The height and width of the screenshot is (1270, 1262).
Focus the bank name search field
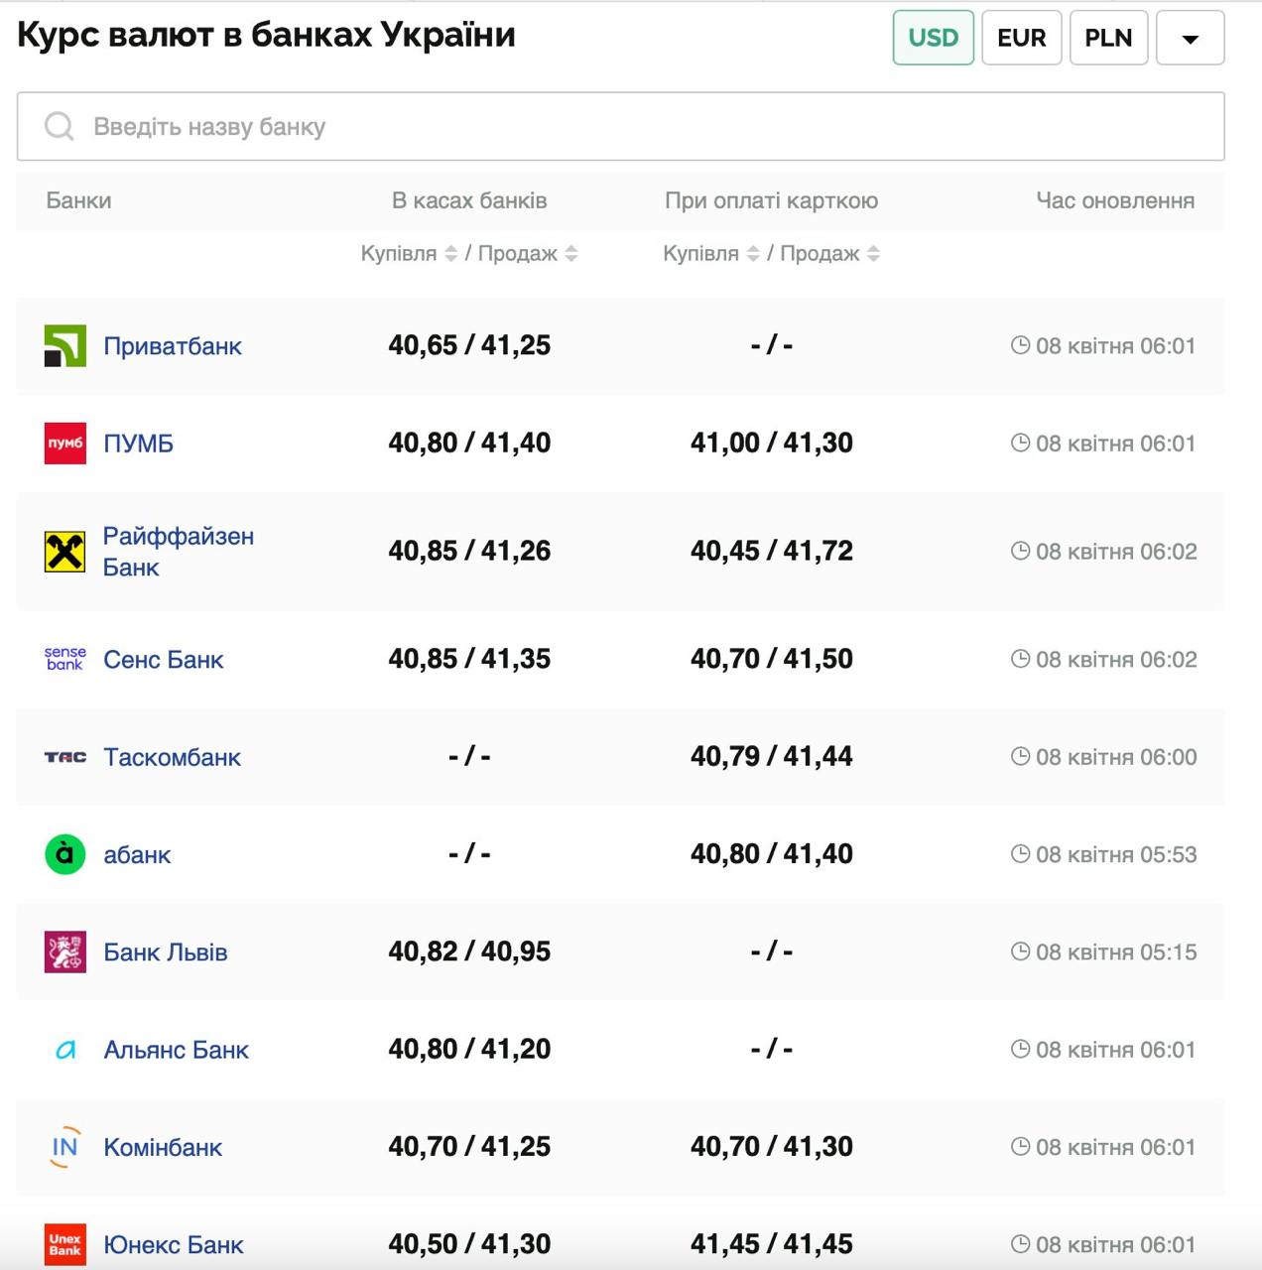tap(635, 126)
